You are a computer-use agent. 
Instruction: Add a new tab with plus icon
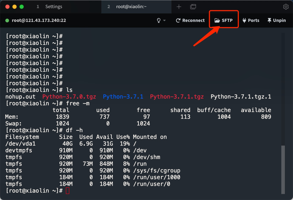pos(179,7)
